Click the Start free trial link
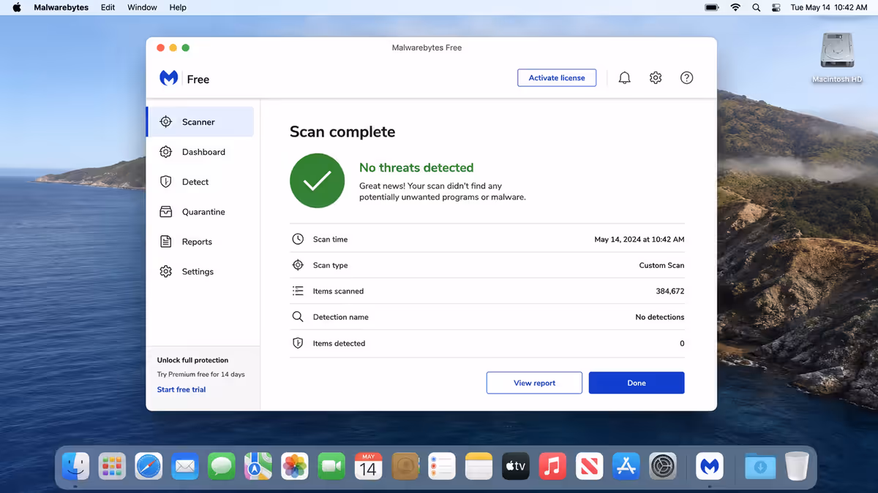 pos(181,389)
